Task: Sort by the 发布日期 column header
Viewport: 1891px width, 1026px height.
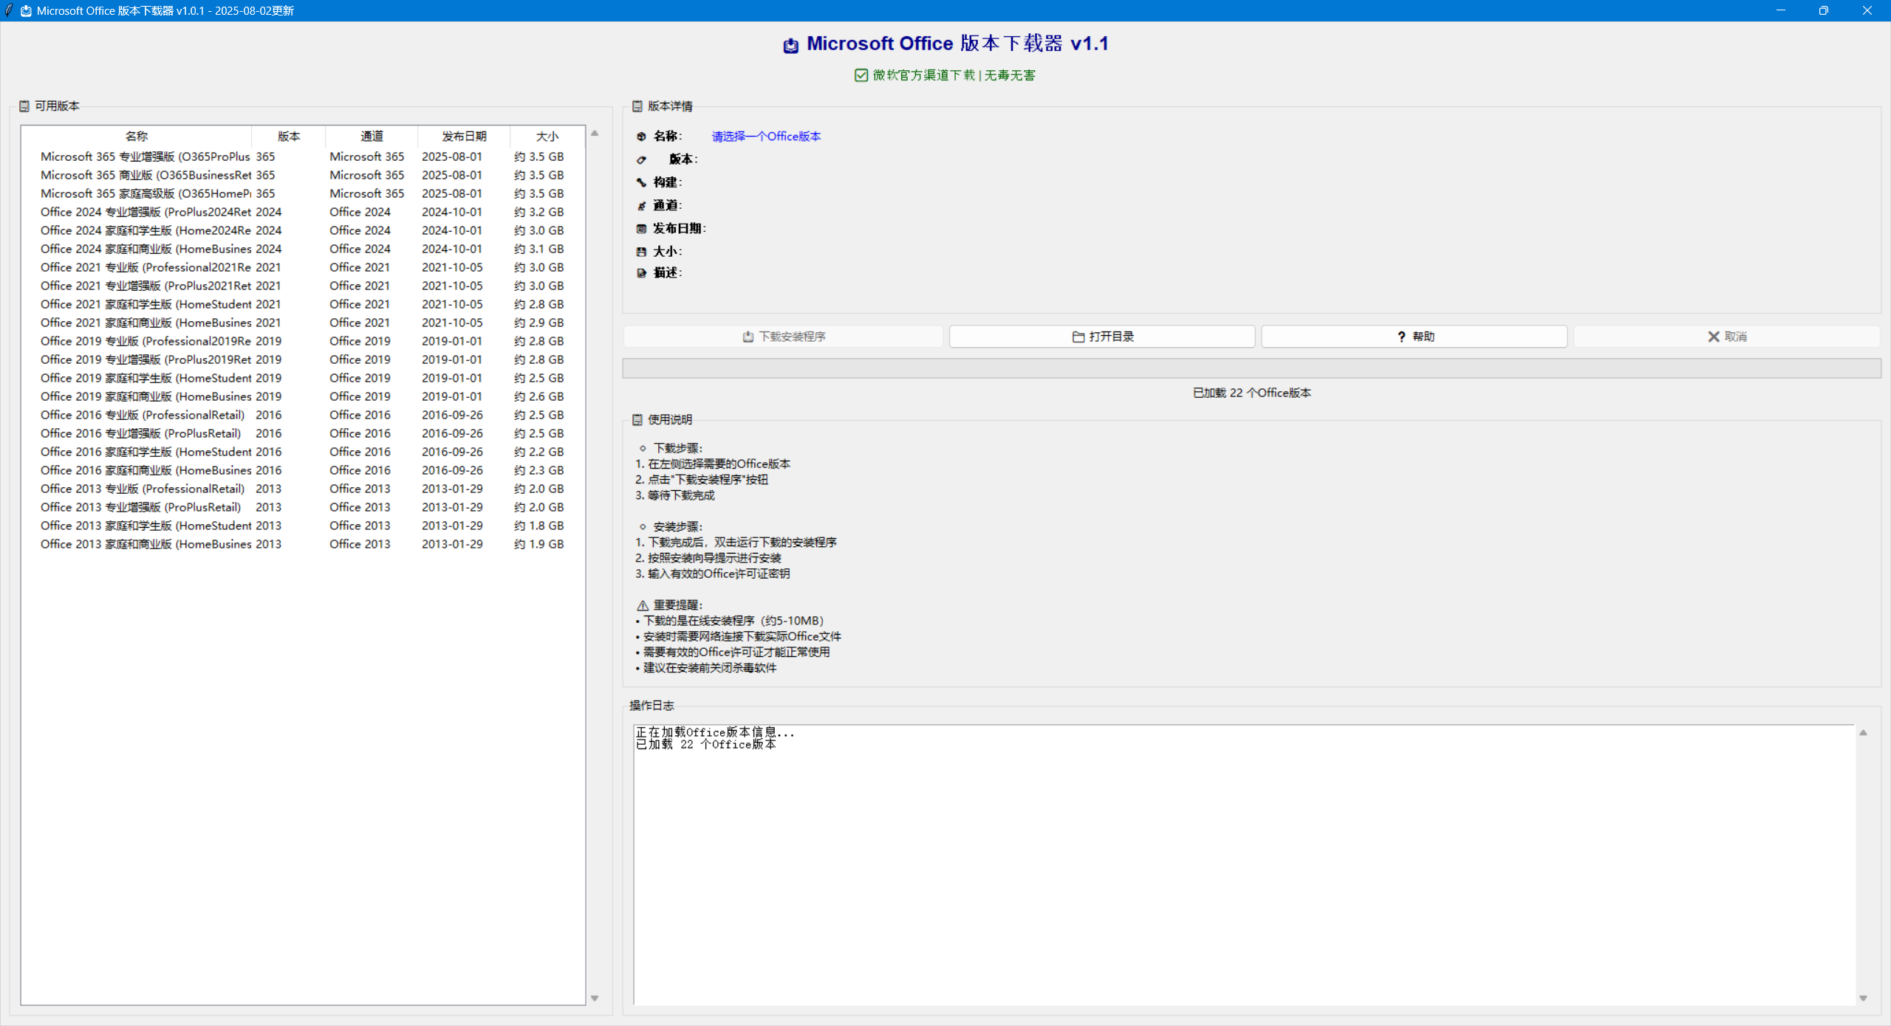Action: (x=464, y=137)
